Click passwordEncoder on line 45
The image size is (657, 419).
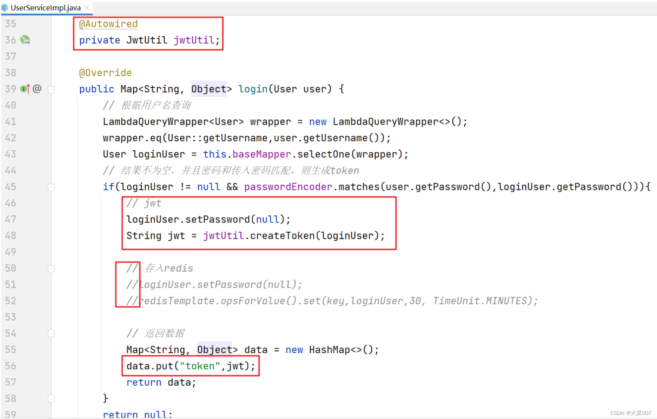click(288, 187)
